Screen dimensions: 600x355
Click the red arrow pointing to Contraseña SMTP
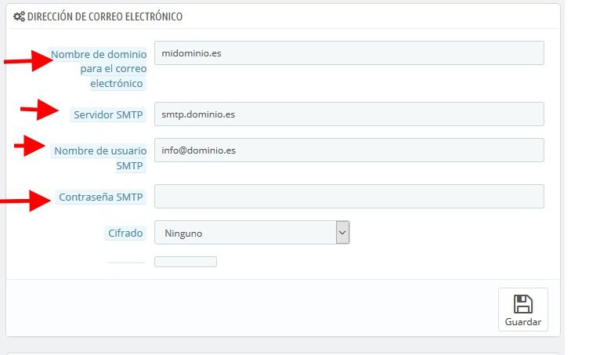25,201
